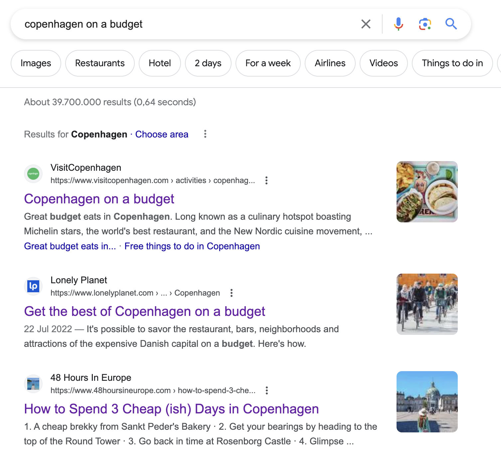Image resolution: width=501 pixels, height=470 pixels.
Task: Open the Free things to do in Copenhagen link
Action: [x=192, y=246]
